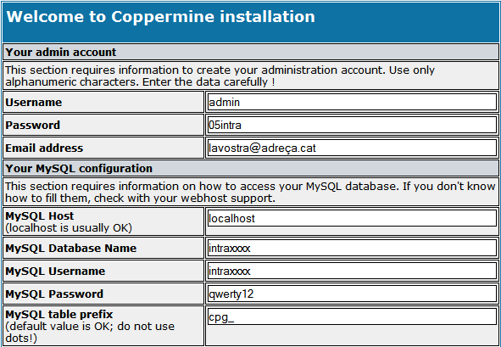Click the Username input field containing admin
The height and width of the screenshot is (347, 501).
point(352,102)
